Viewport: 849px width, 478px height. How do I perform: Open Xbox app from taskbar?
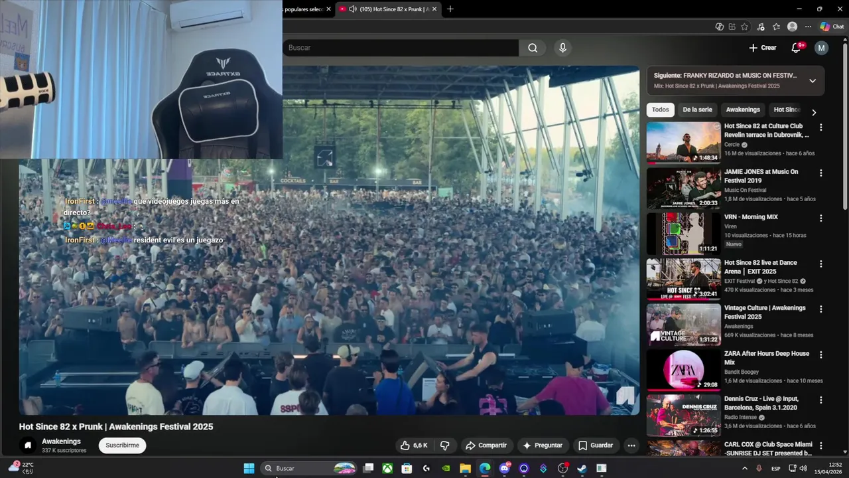[x=387, y=468]
